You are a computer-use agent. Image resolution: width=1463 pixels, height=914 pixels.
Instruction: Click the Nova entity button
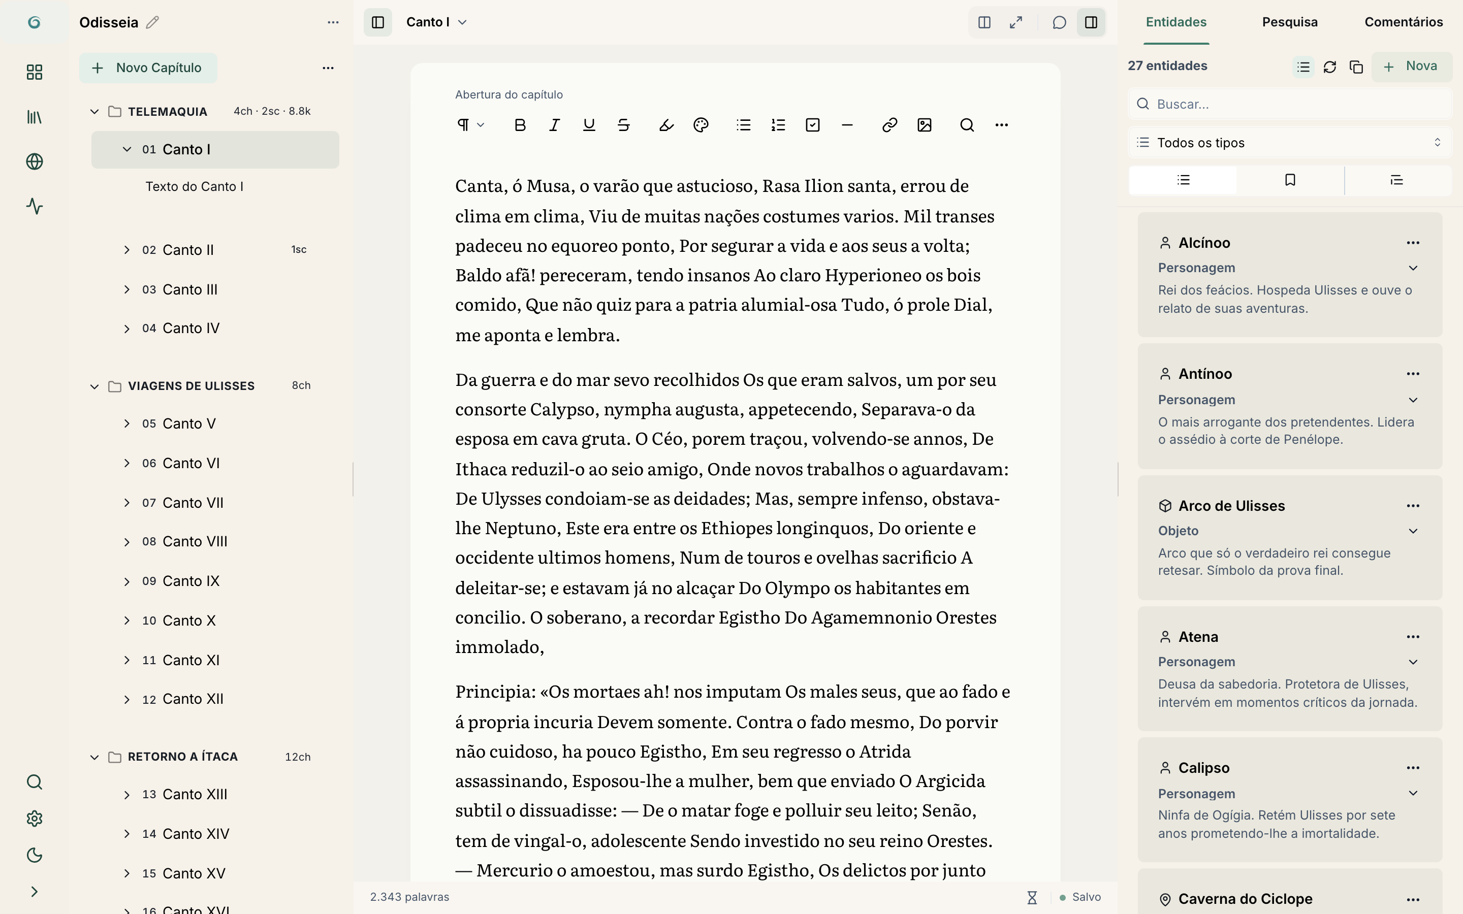tap(1411, 67)
